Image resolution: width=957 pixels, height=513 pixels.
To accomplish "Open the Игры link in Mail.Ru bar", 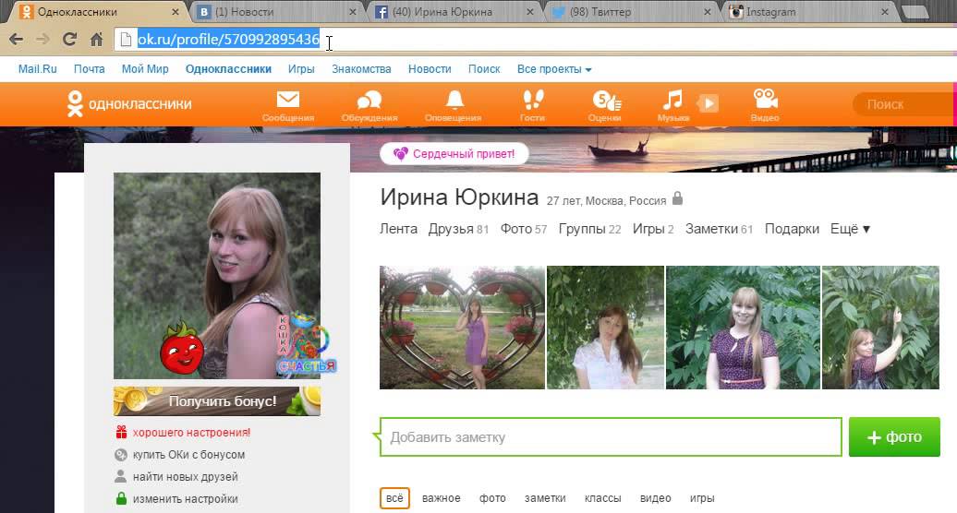I will (301, 69).
